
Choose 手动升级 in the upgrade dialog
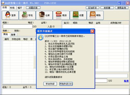tap(50, 84)
